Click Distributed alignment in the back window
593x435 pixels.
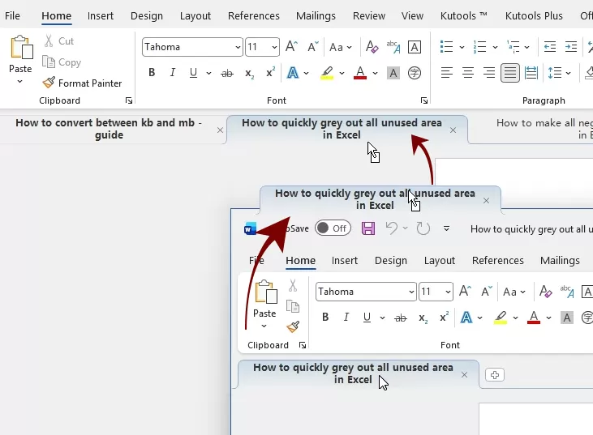pos(531,73)
